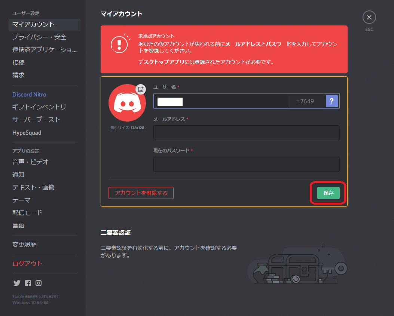Click the green 保存 button
This screenshot has width=394, height=316.
click(328, 193)
